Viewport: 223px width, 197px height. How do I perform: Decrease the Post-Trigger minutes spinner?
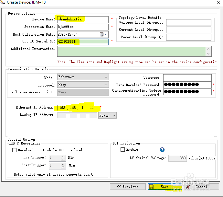tap(63, 167)
